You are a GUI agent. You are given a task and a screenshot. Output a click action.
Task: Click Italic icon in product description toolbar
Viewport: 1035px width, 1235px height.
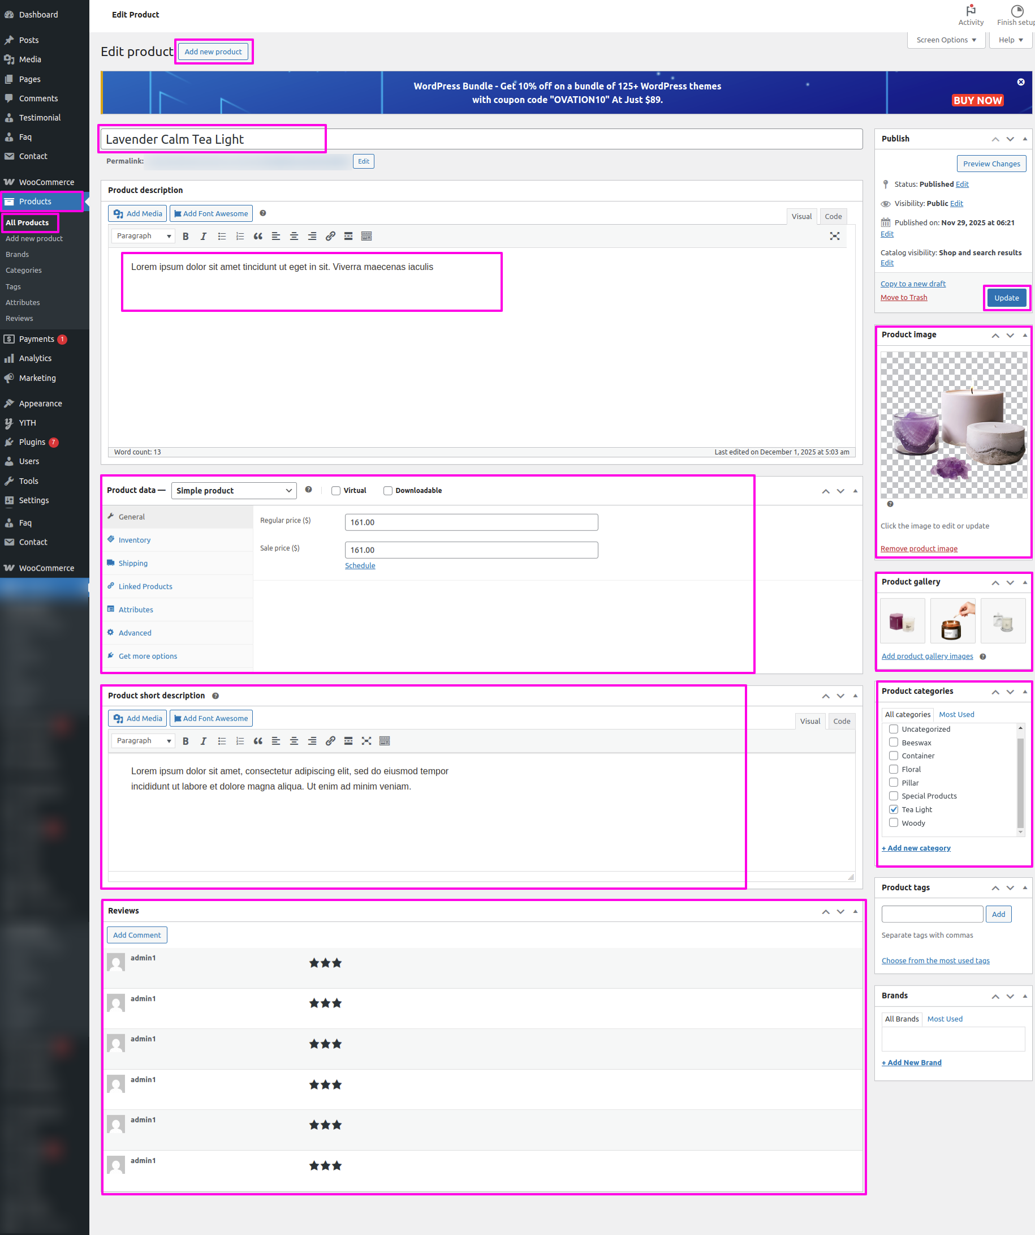(204, 237)
